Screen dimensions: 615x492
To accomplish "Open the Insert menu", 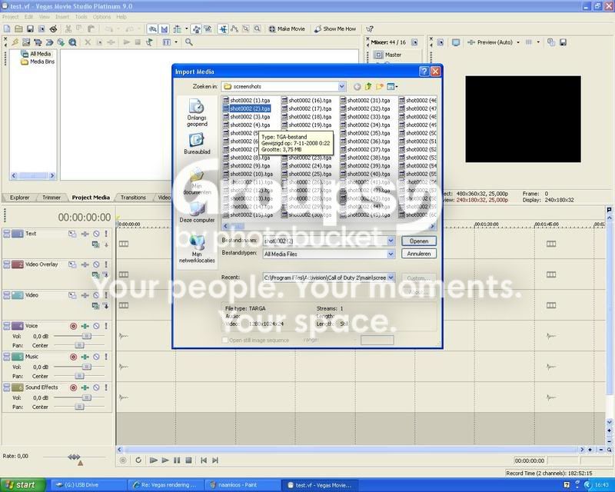I will [62, 17].
